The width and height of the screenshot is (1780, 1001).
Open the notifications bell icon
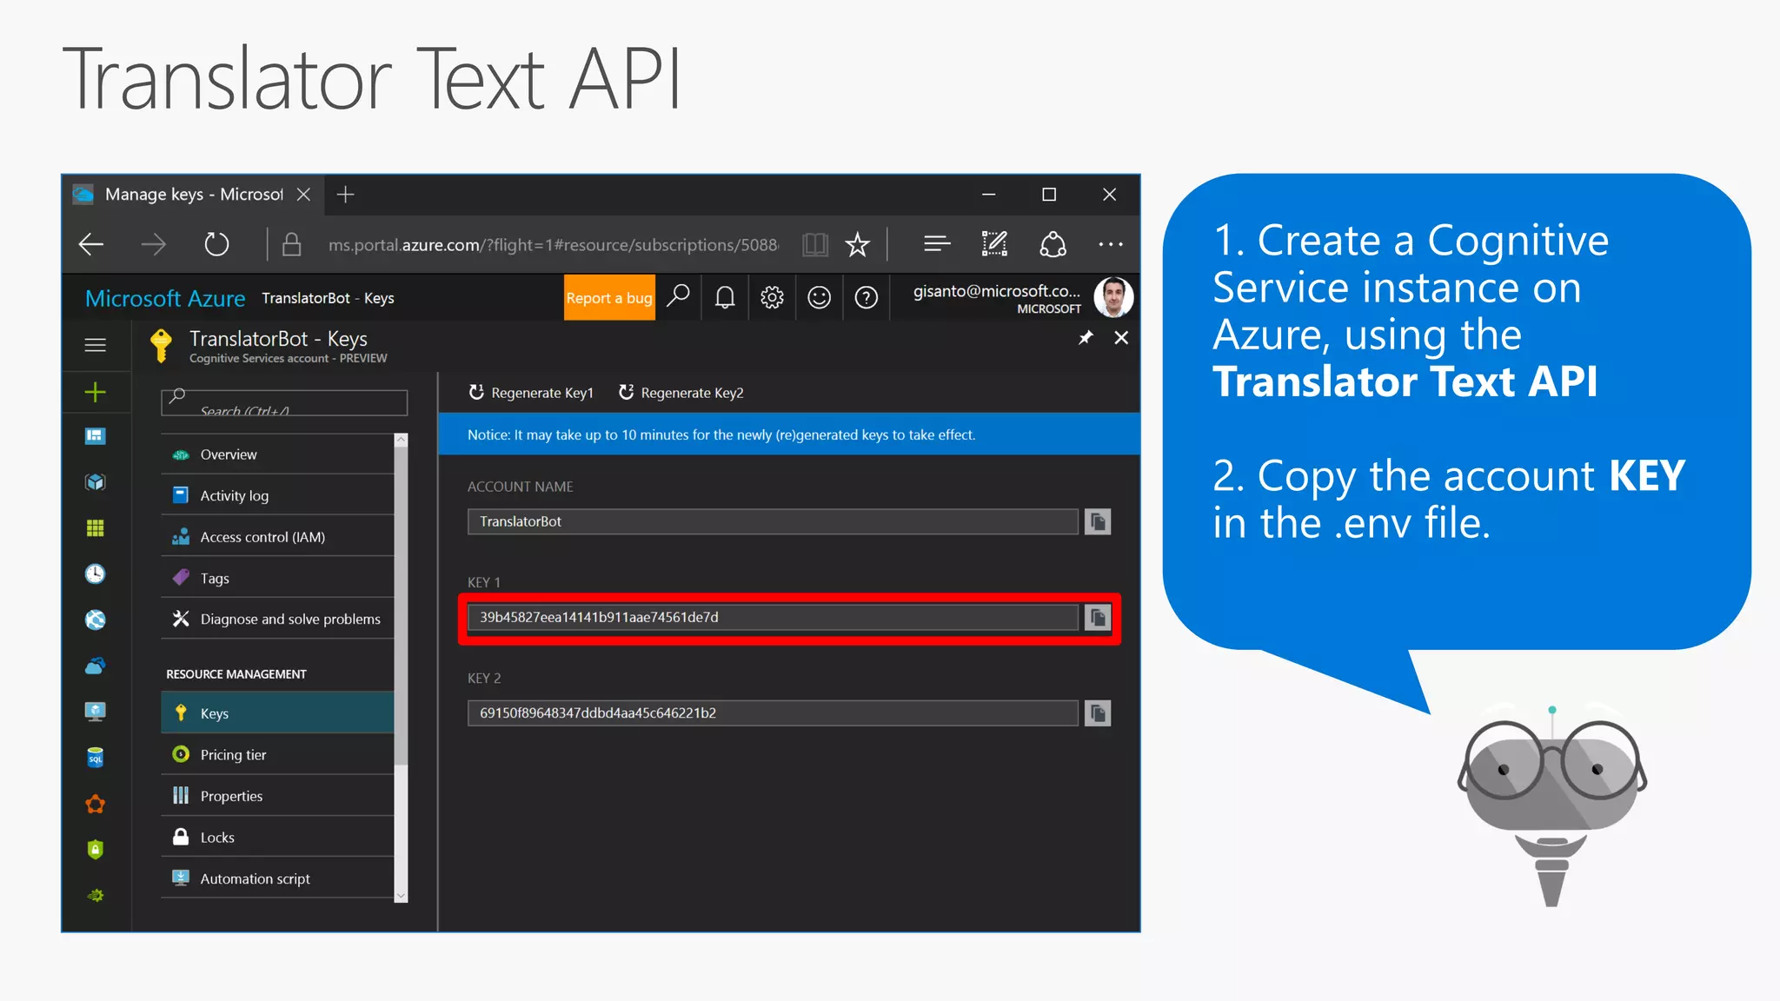pos(725,298)
